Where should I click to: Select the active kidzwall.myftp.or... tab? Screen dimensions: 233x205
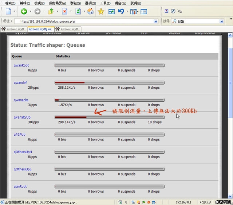pyautogui.click(x=41, y=29)
